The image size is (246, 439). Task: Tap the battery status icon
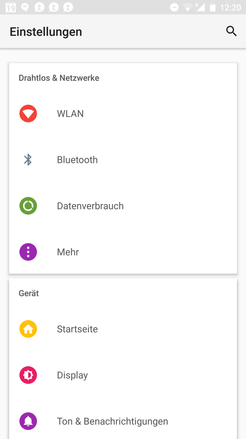[x=213, y=7]
